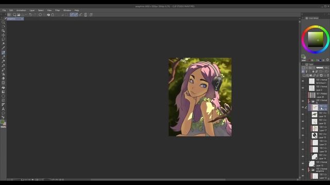Image resolution: width=330 pixels, height=185 pixels.
Task: Click the horizontal canvas scrollbar
Action: pyautogui.click(x=158, y=179)
